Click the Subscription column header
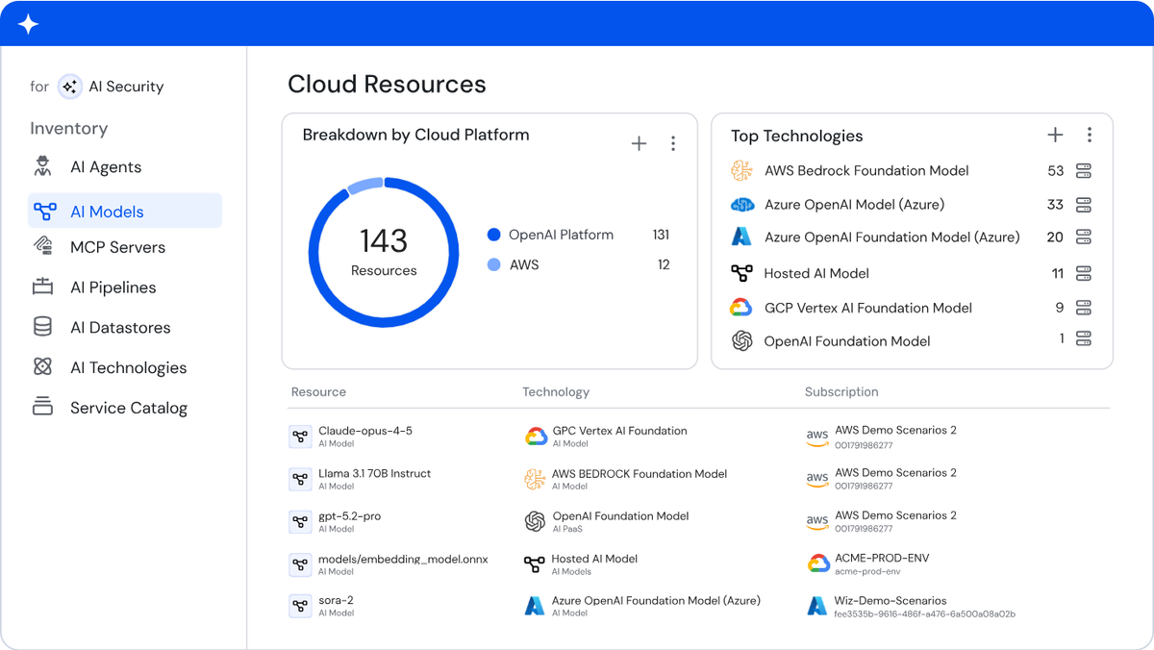 (841, 392)
